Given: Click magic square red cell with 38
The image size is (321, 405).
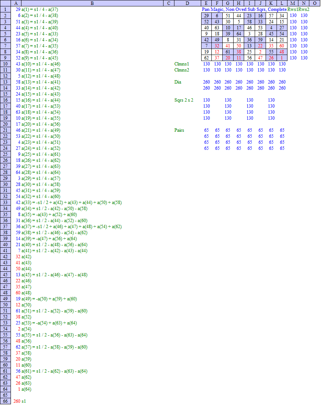Looking at the screenshot, I should (238, 52).
